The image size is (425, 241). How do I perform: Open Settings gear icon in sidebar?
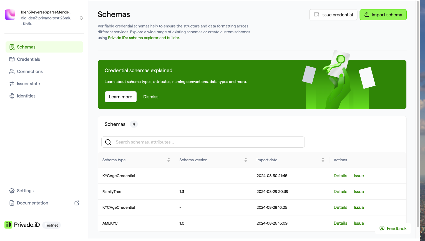(x=12, y=191)
